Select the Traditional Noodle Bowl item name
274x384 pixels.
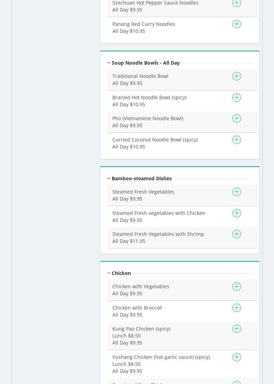pos(140,76)
